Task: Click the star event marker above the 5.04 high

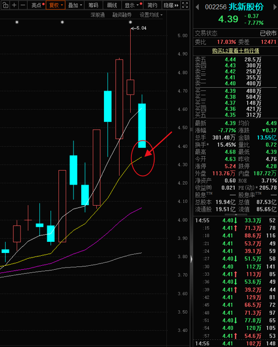Action: [x=130, y=22]
